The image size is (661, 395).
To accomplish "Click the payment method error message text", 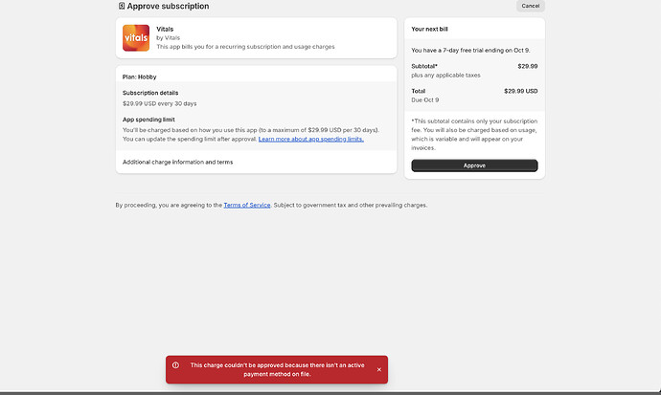I will pyautogui.click(x=277, y=369).
